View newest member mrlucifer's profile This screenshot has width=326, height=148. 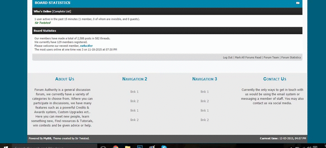86,46
